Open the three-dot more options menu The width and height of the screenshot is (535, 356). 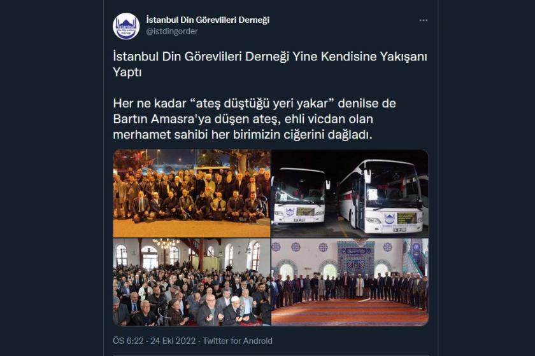pos(423,20)
